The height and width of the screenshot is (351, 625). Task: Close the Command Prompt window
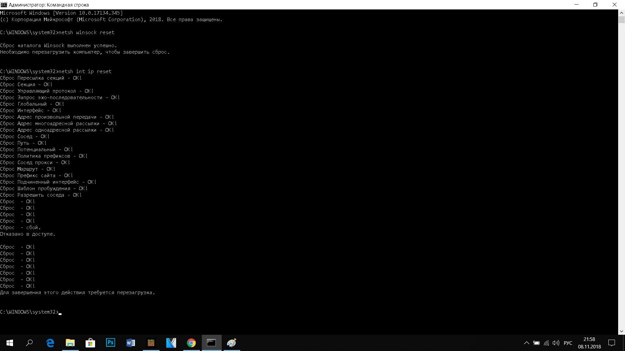615,5
